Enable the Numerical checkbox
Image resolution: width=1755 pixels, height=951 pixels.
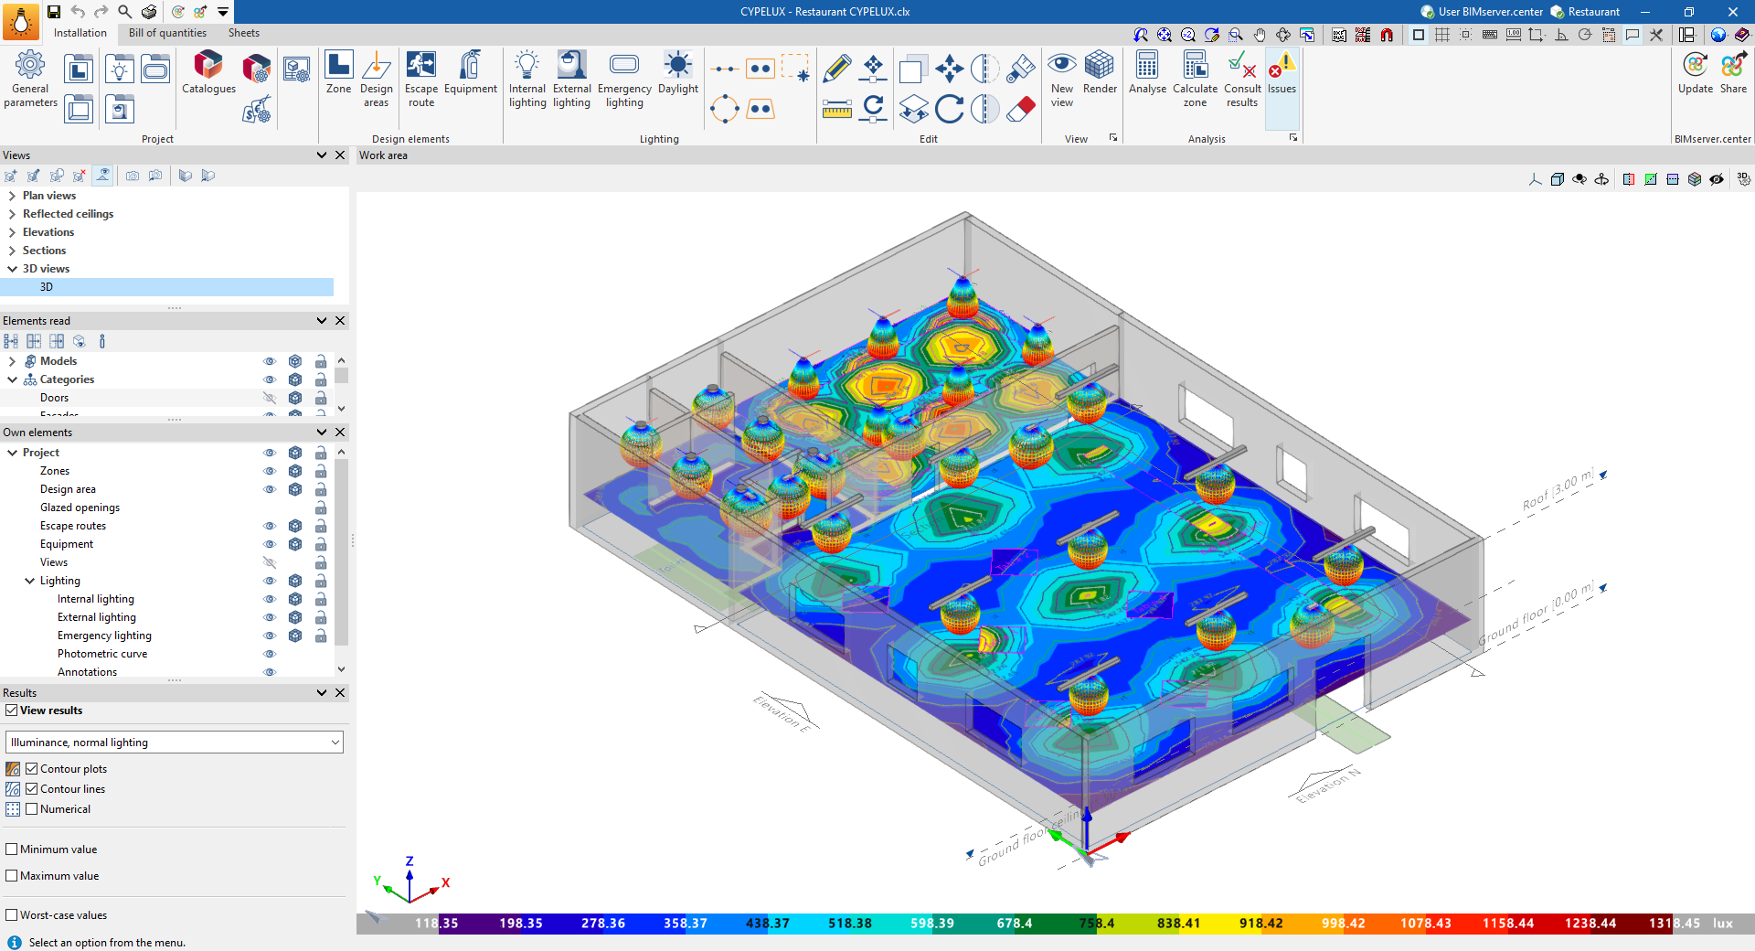point(32,809)
